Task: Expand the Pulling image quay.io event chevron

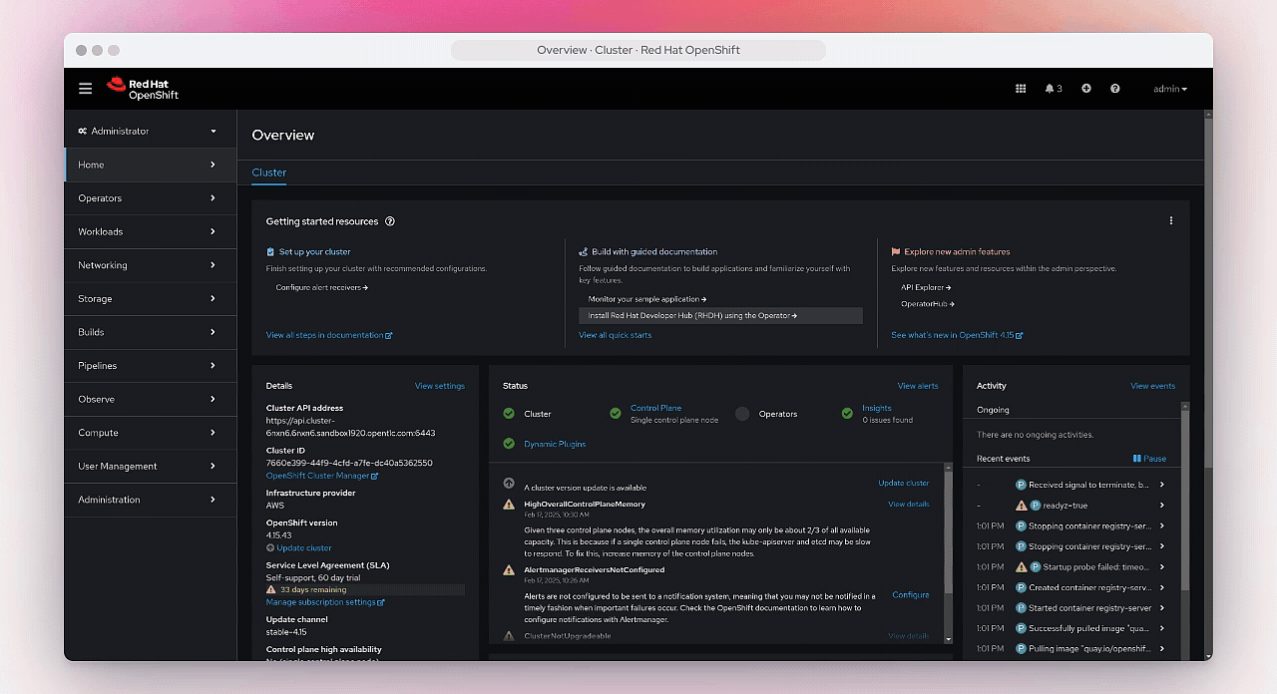Action: 1162,648
